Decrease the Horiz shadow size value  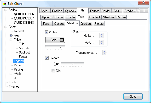(102, 37)
